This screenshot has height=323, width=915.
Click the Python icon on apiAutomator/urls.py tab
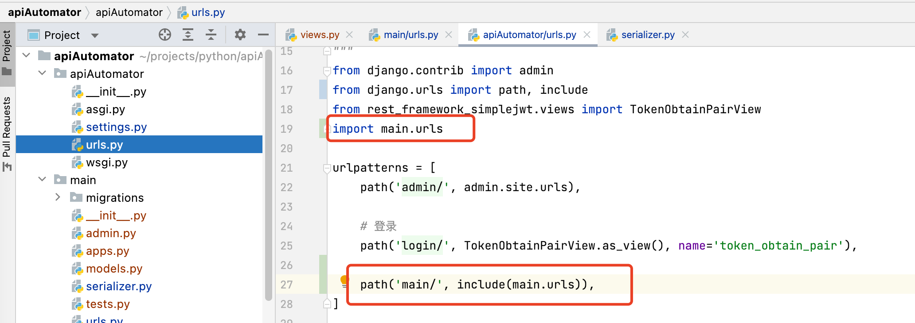coord(473,35)
